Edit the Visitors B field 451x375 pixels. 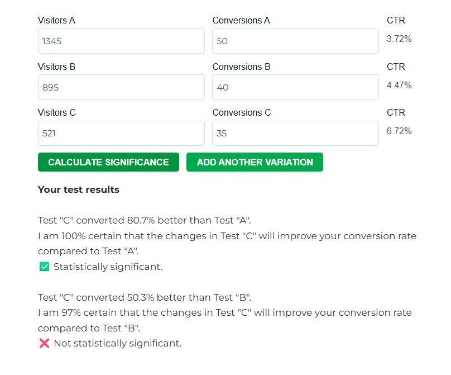[x=121, y=88]
